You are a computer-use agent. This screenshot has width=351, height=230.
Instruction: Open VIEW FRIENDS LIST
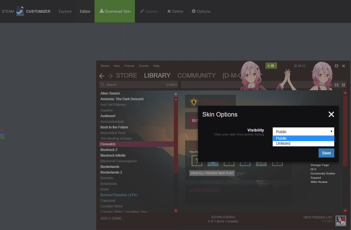coord(318,217)
